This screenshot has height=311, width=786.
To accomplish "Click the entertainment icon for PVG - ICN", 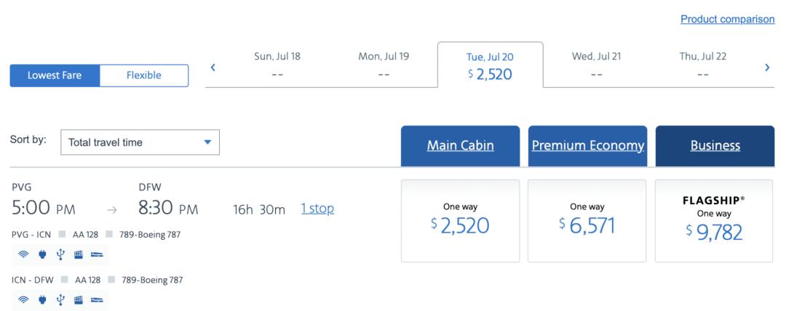I will (x=79, y=254).
